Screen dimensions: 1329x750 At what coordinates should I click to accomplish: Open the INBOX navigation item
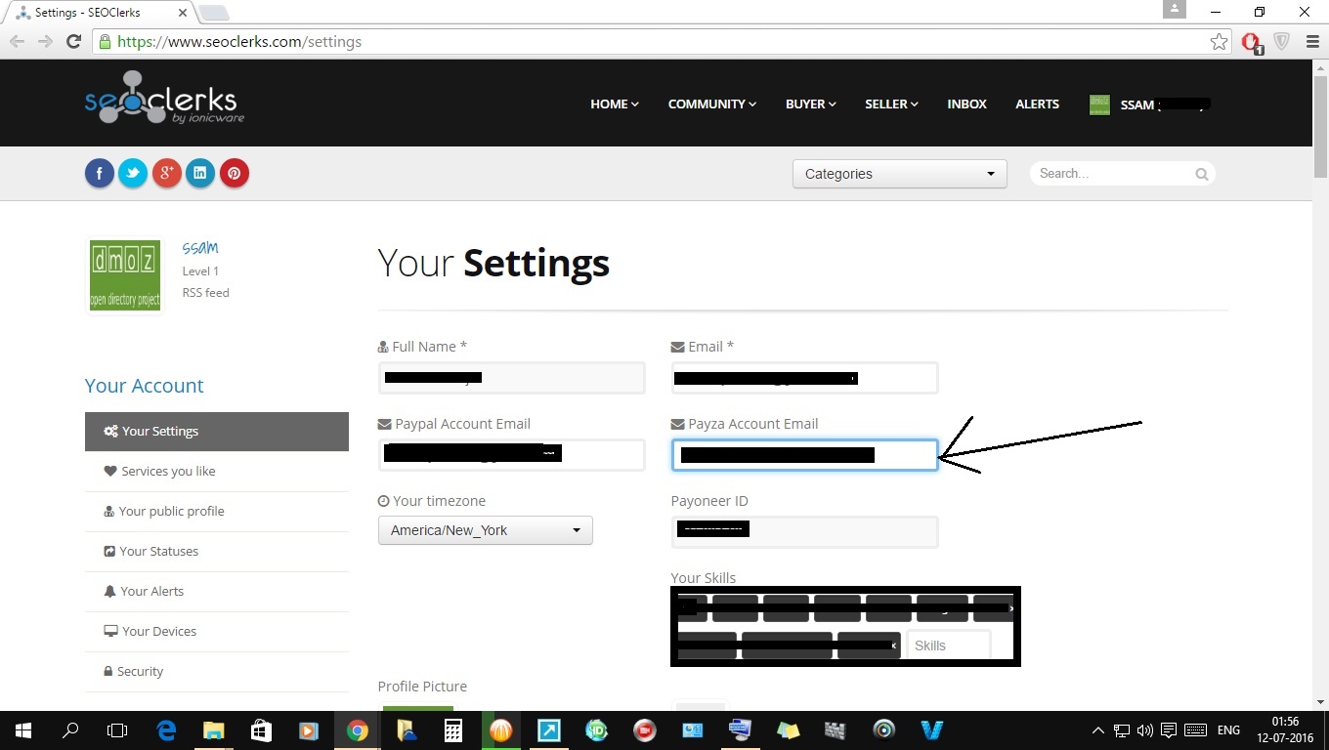(967, 104)
